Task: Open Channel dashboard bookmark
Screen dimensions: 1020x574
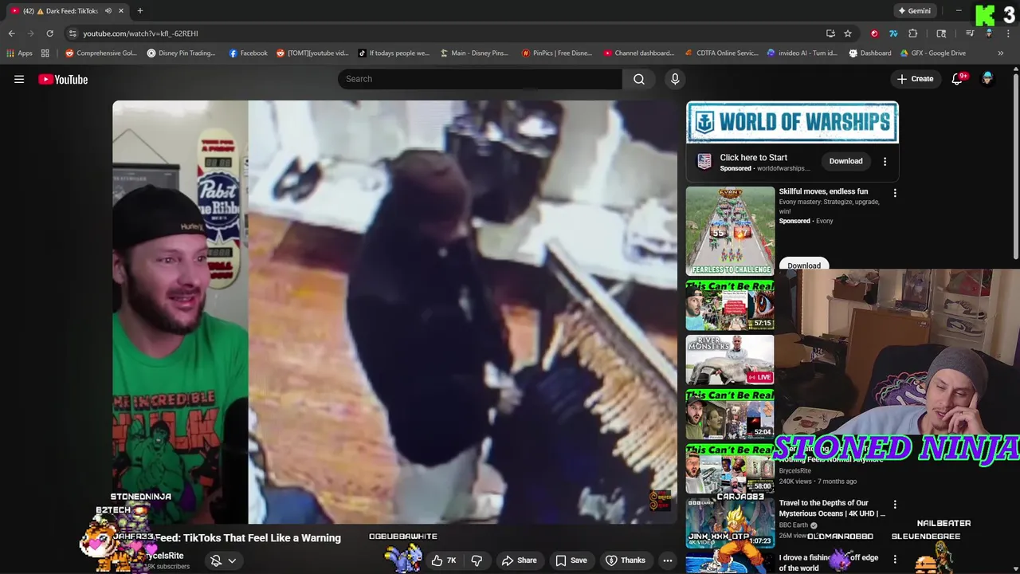Action: click(x=639, y=53)
